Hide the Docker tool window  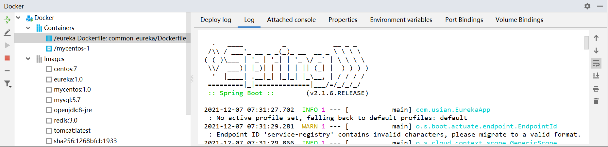pyautogui.click(x=600, y=6)
